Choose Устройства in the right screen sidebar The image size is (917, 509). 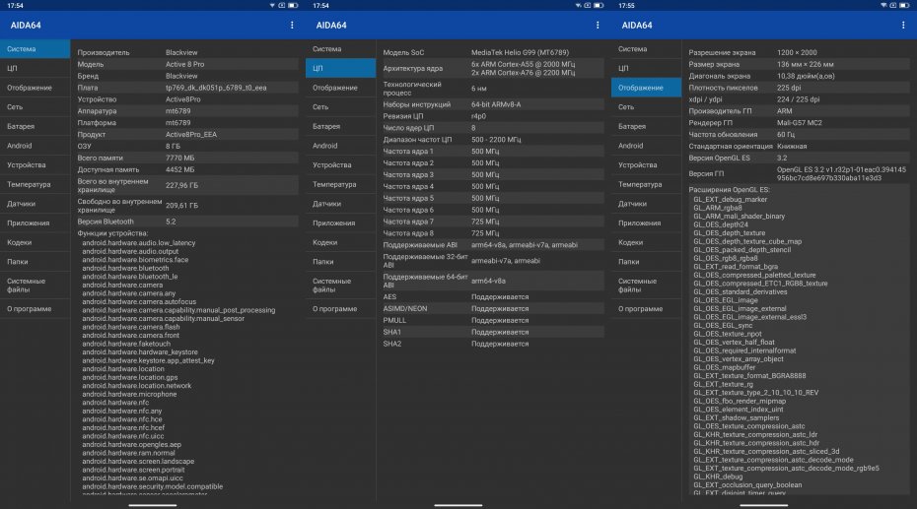[636, 164]
